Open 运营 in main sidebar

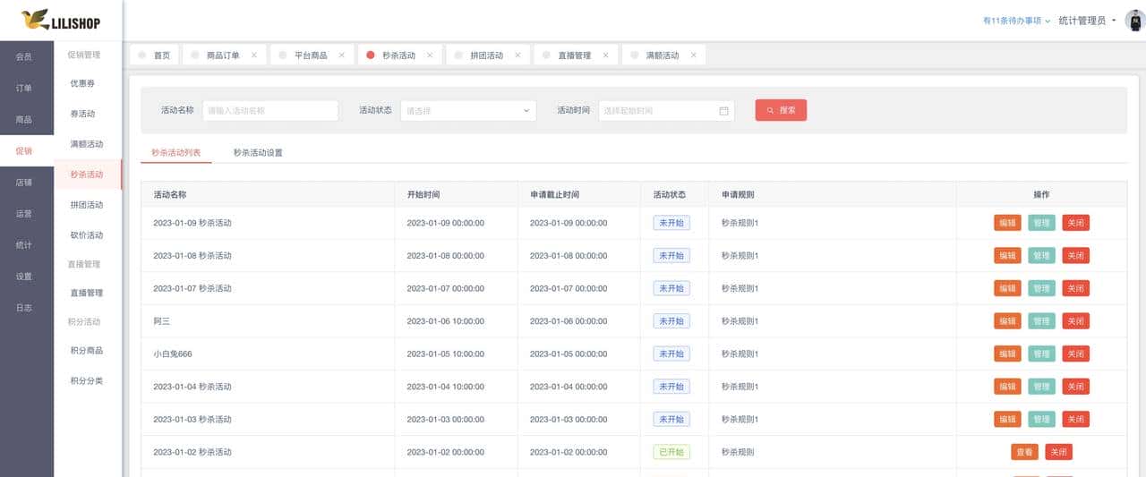[27, 213]
